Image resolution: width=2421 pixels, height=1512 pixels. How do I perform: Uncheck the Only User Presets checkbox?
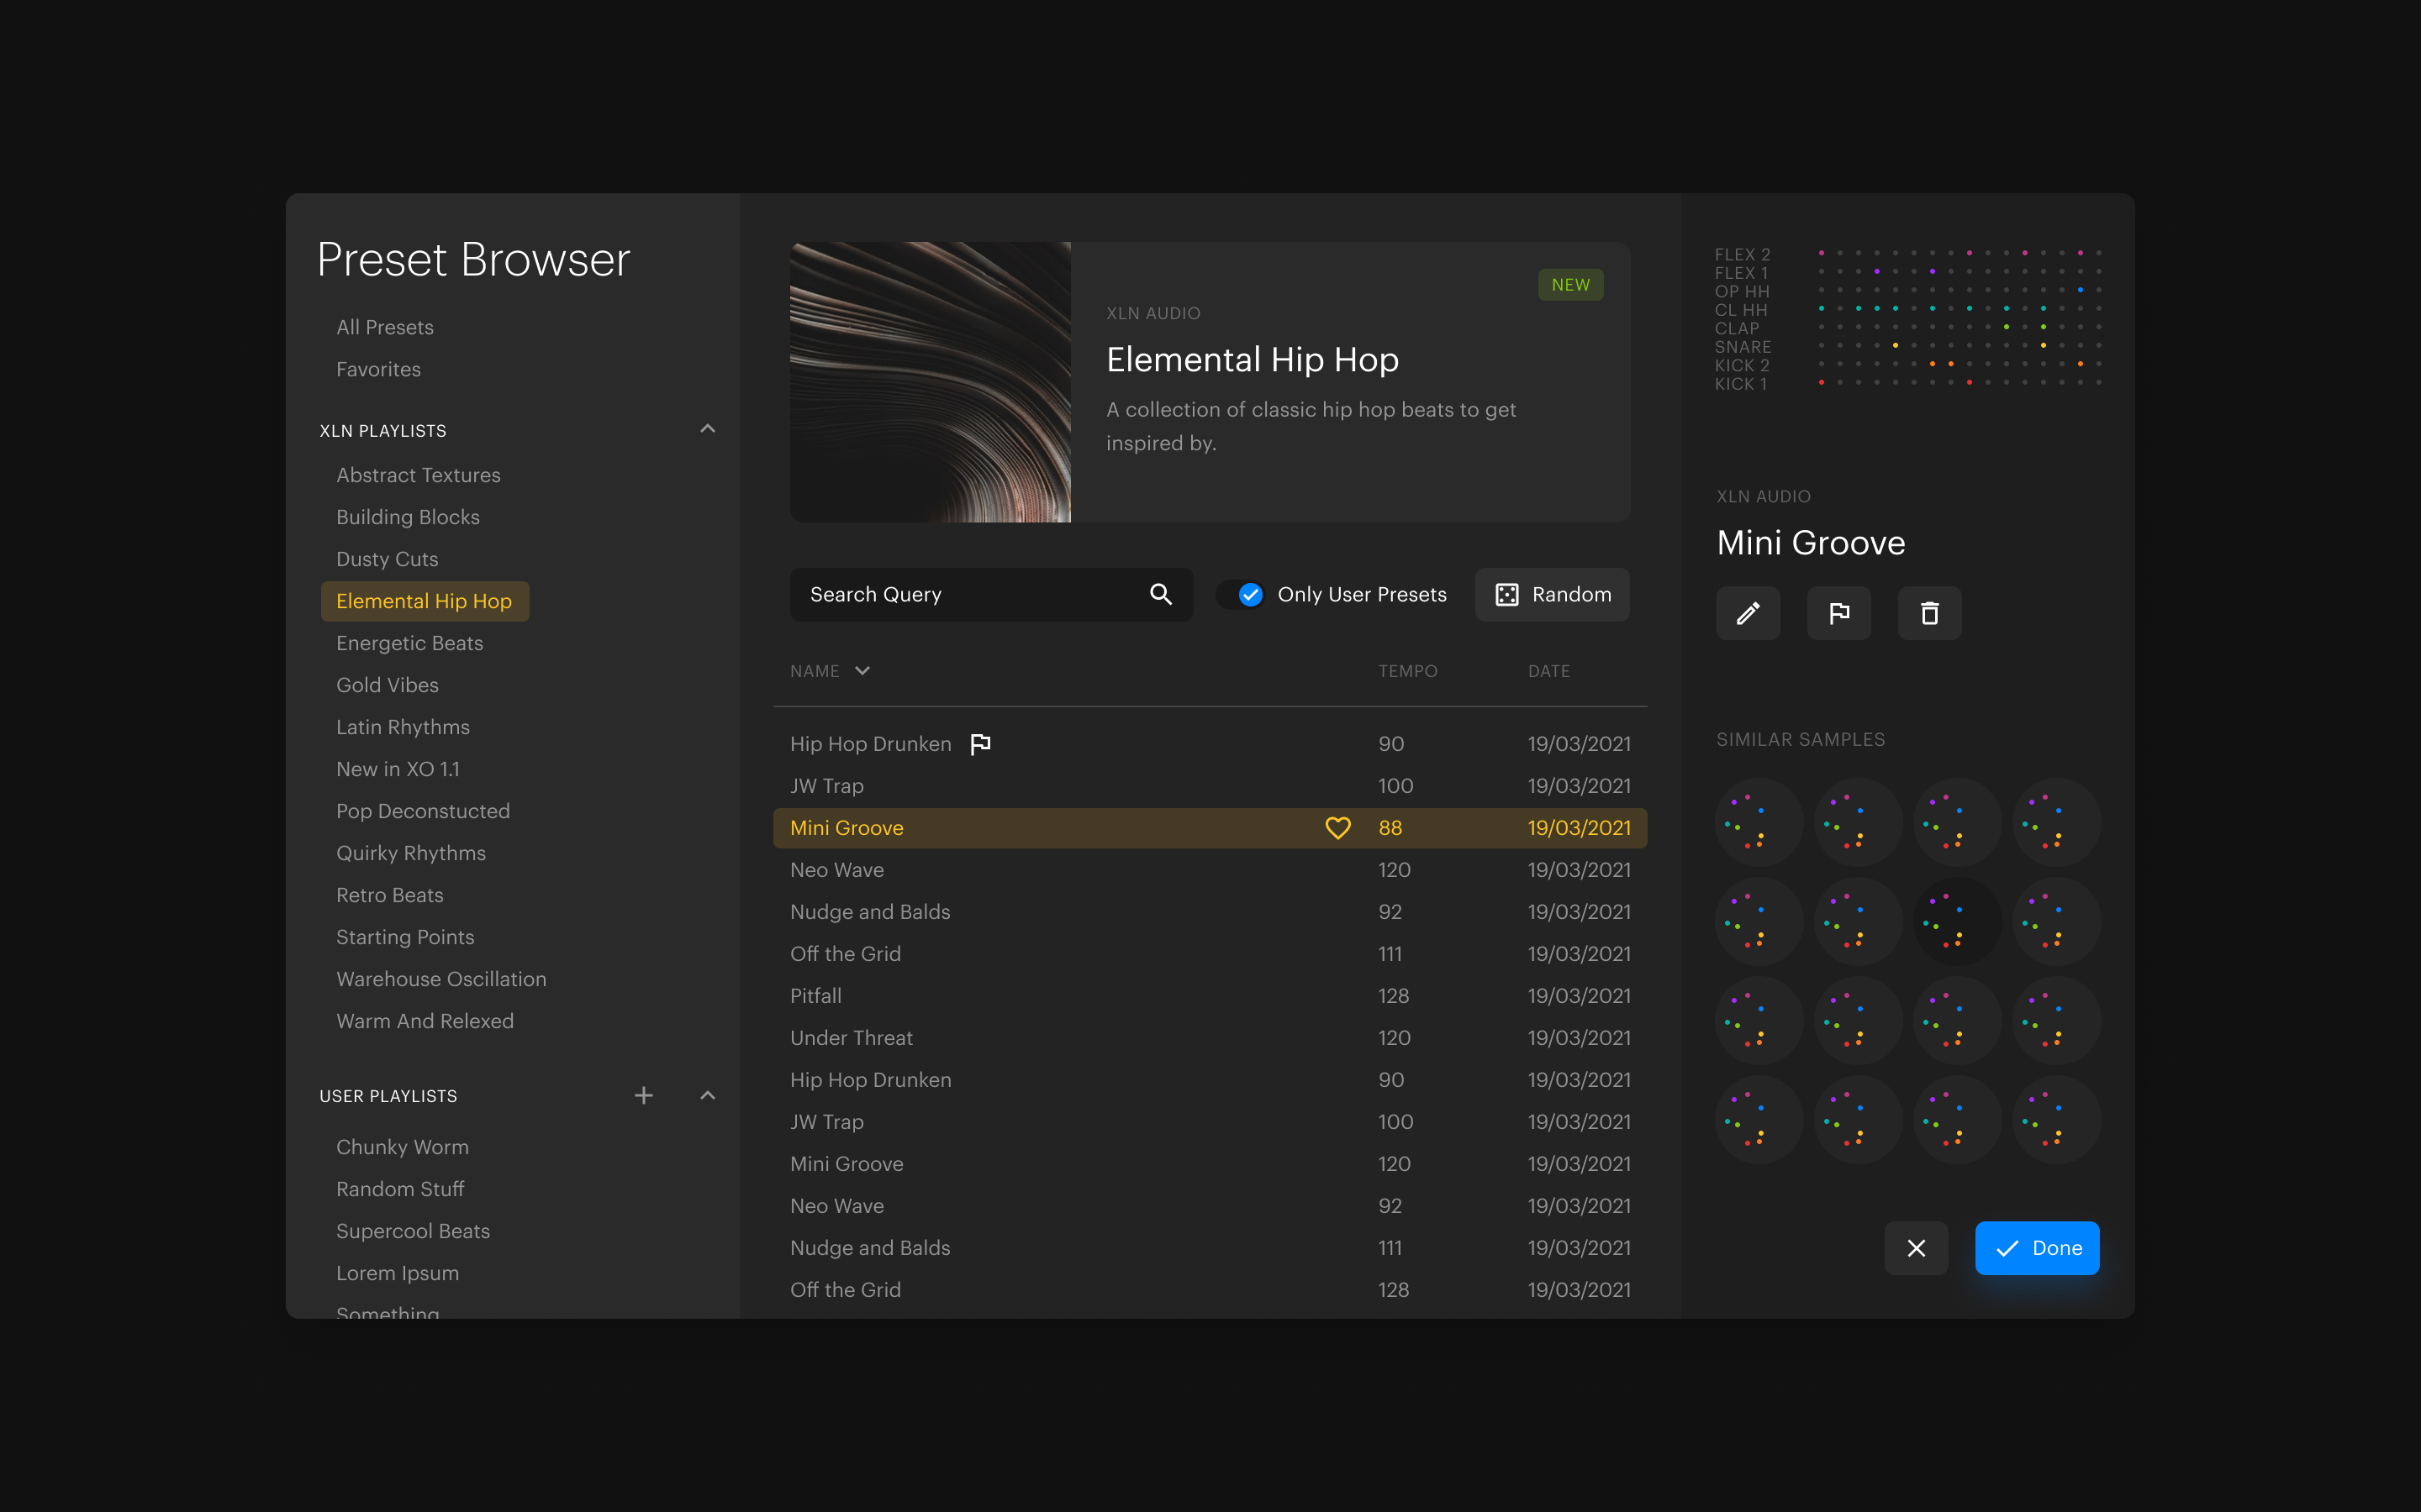1251,594
